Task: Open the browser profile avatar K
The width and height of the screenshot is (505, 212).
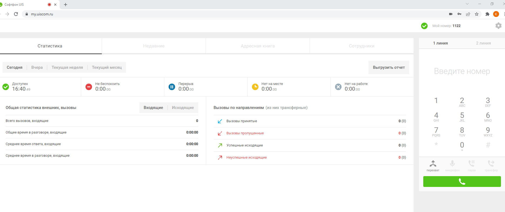Action: click(496, 14)
